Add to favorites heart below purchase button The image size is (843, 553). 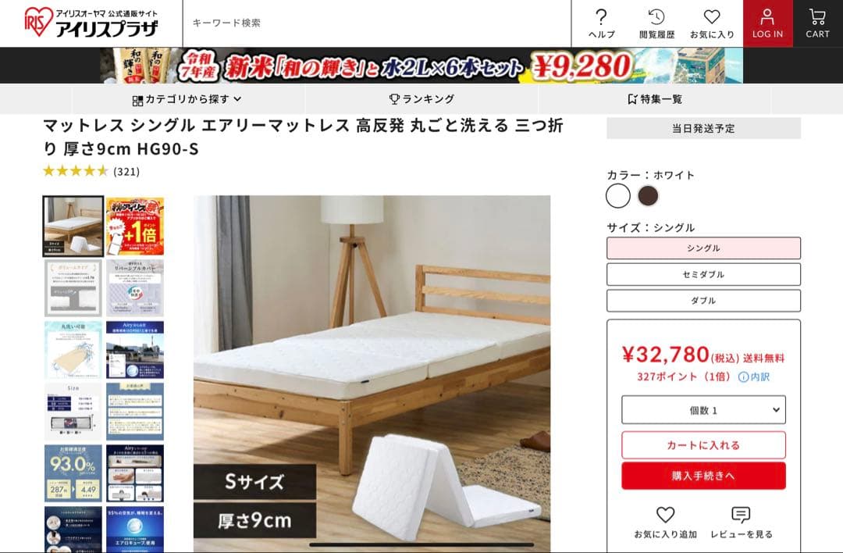[665, 515]
